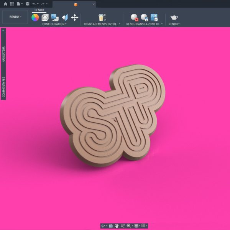Expand RENDU DANS LA ZONE menu
This screenshot has height=230, width=230.
coord(145,24)
